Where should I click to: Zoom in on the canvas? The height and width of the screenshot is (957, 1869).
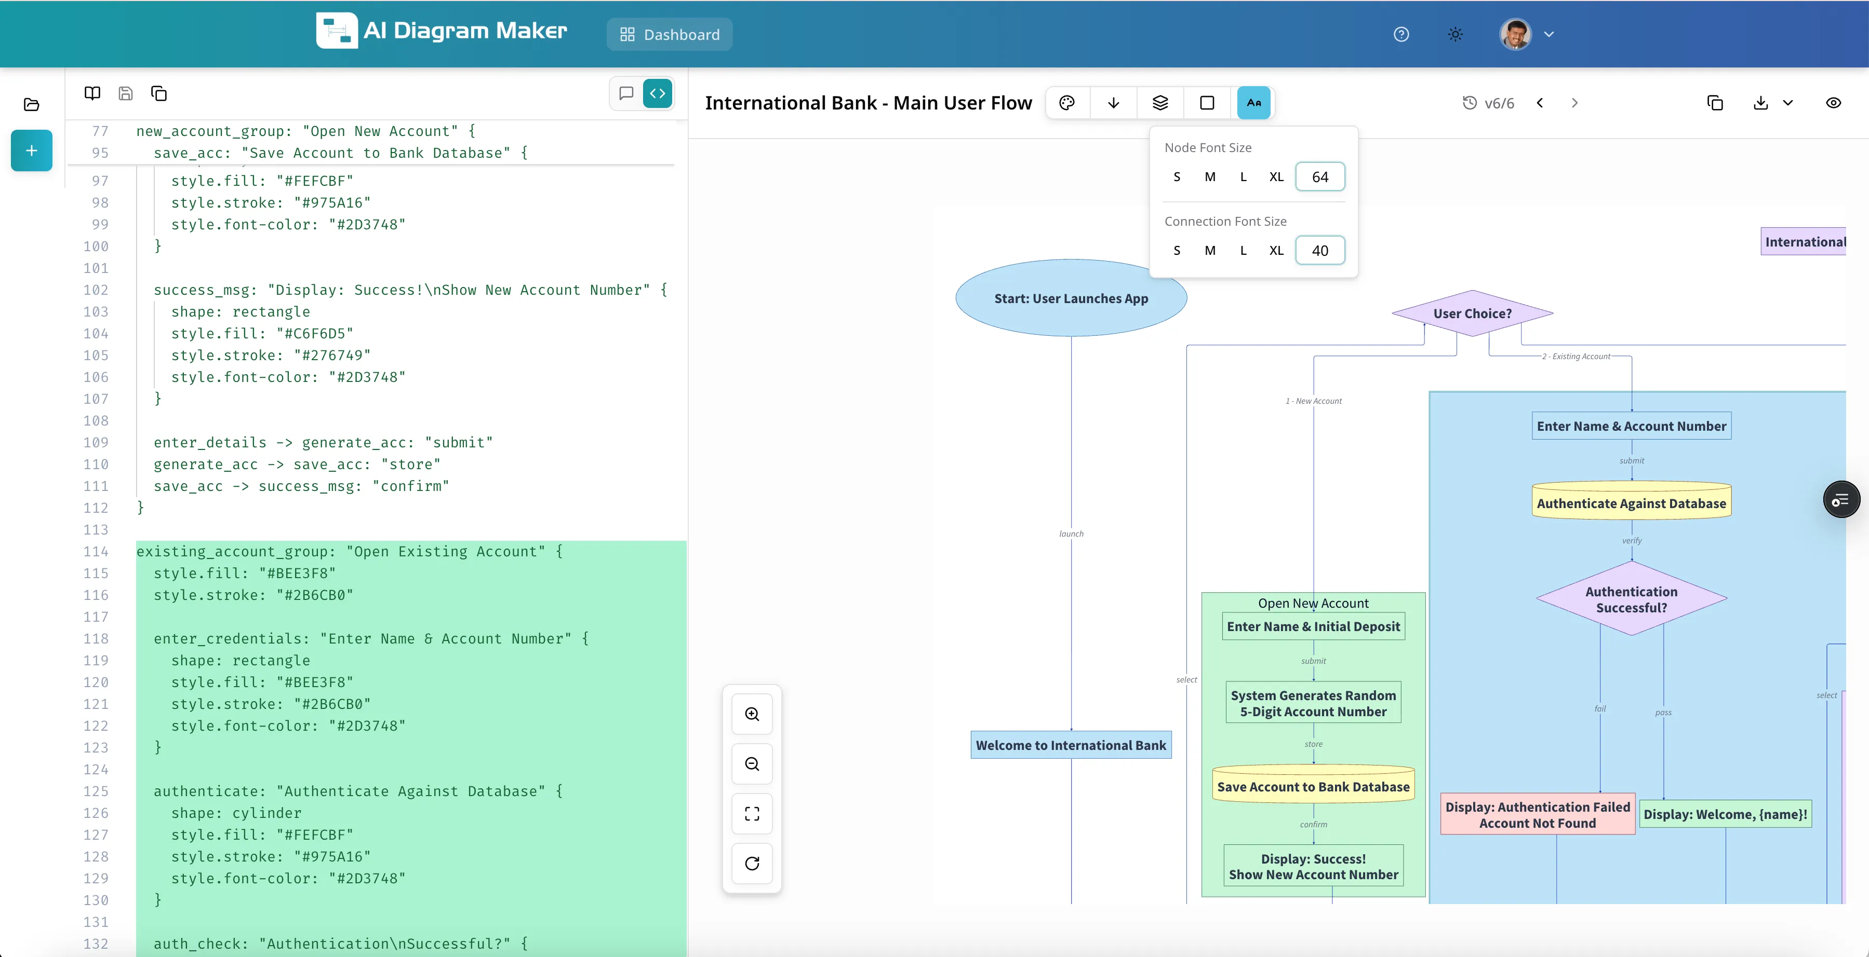[752, 714]
